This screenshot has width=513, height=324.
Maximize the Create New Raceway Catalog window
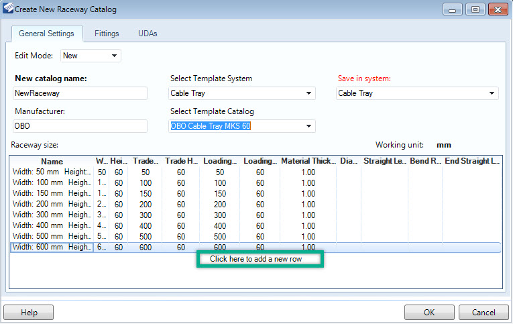click(x=475, y=9)
